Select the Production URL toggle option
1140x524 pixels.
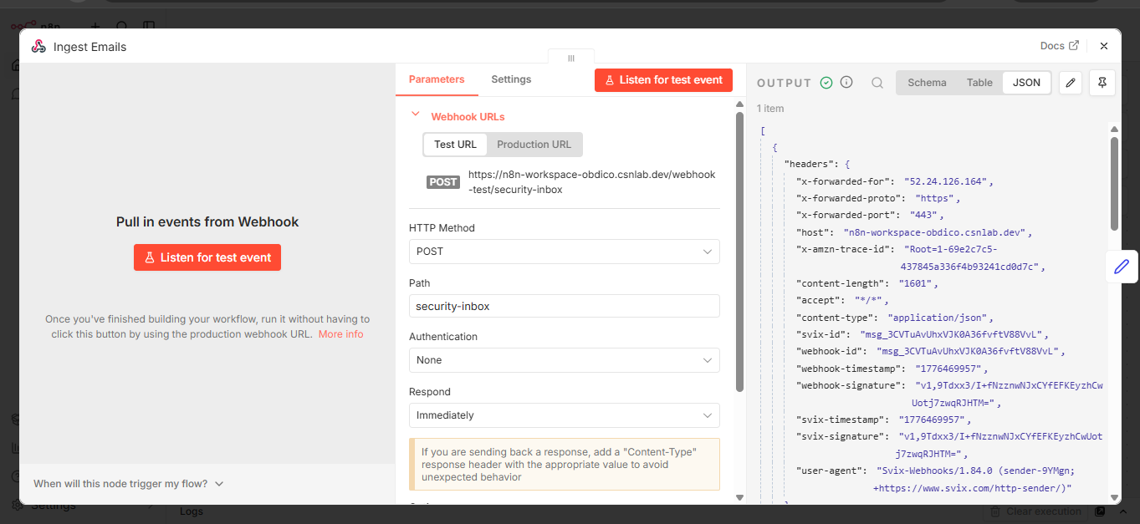534,145
